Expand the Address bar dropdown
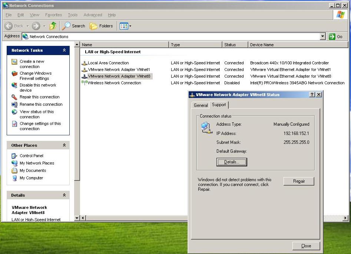Image resolution: width=351 pixels, height=254 pixels. coord(322,36)
